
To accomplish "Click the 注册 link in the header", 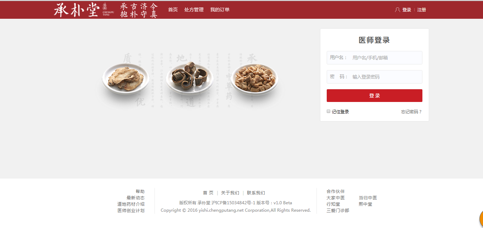I will (x=422, y=10).
